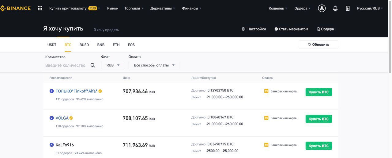Click available amount 0.12902750 BTC
392x158 pixels.
pos(221,90)
